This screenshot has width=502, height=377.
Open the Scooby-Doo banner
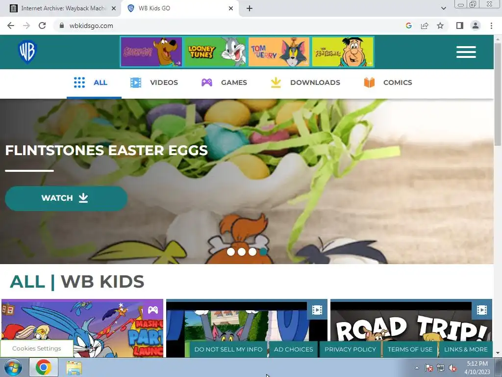151,52
